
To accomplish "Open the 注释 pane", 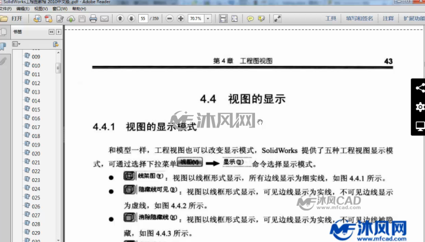I will click(x=388, y=19).
